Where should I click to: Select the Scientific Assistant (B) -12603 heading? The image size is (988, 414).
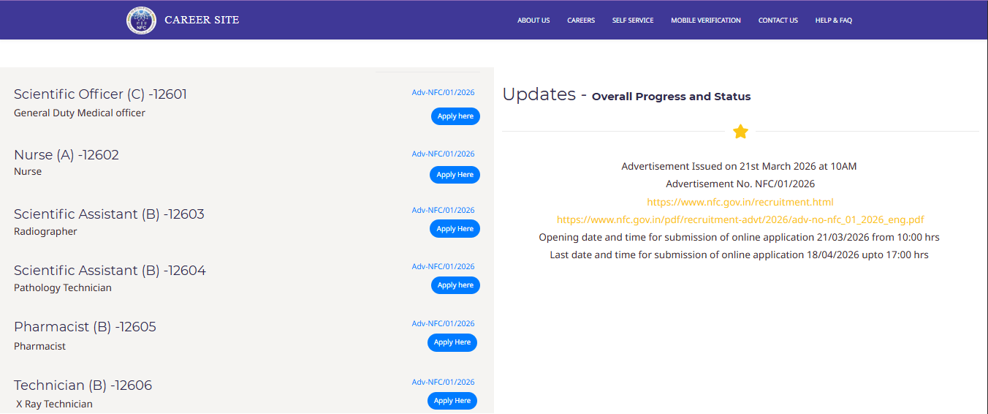click(x=109, y=214)
